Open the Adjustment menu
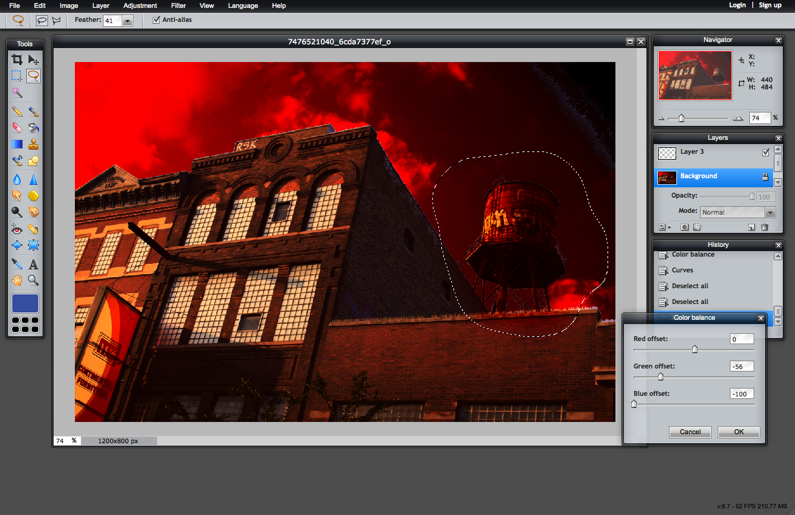The width and height of the screenshot is (795, 515). click(x=140, y=5)
